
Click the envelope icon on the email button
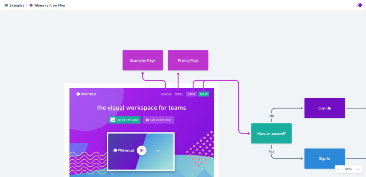147,120
